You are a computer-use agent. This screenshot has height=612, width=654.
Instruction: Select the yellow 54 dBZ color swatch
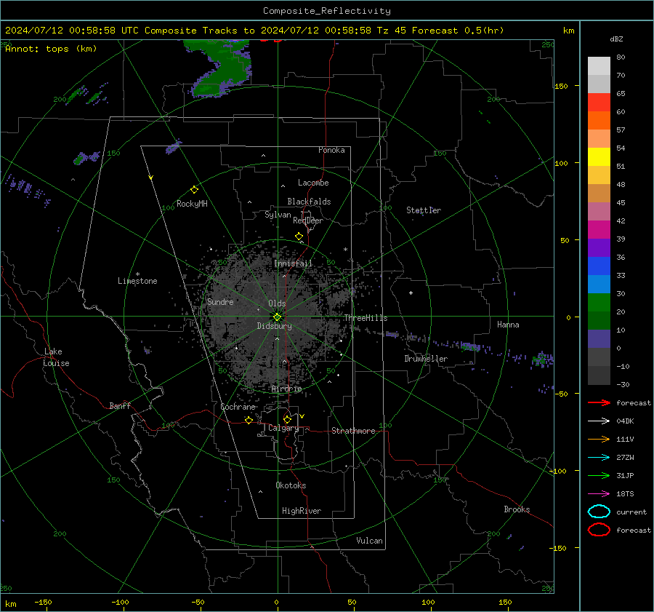point(599,156)
